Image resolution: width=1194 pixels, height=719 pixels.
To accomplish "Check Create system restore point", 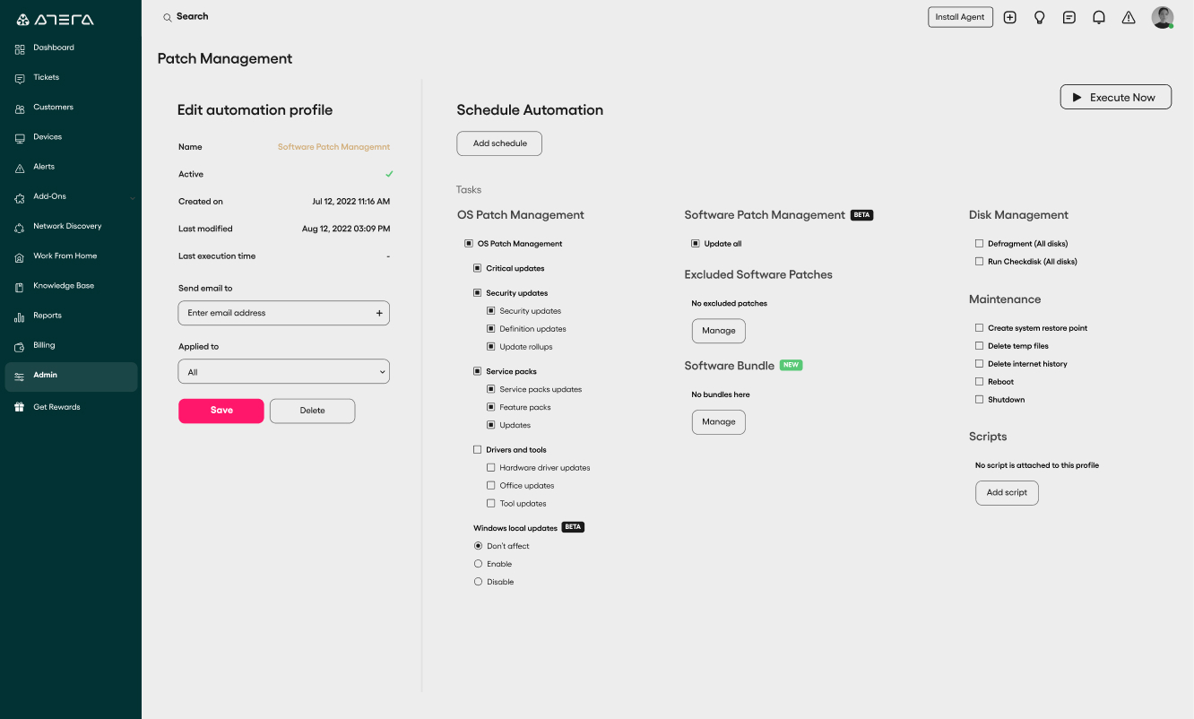I will click(980, 328).
